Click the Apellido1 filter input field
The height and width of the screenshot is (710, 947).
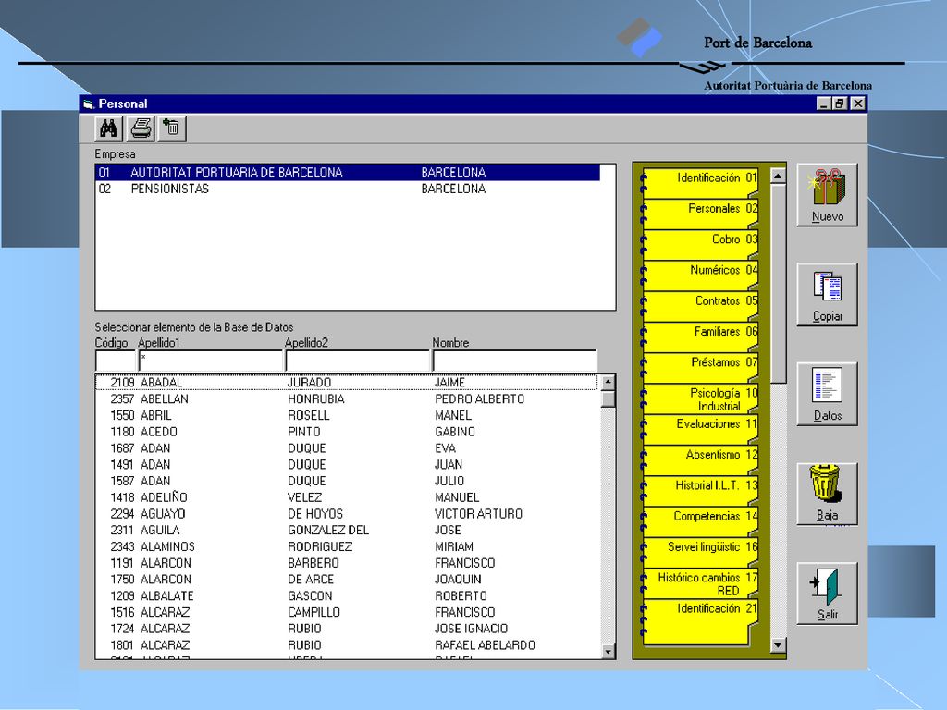[211, 361]
